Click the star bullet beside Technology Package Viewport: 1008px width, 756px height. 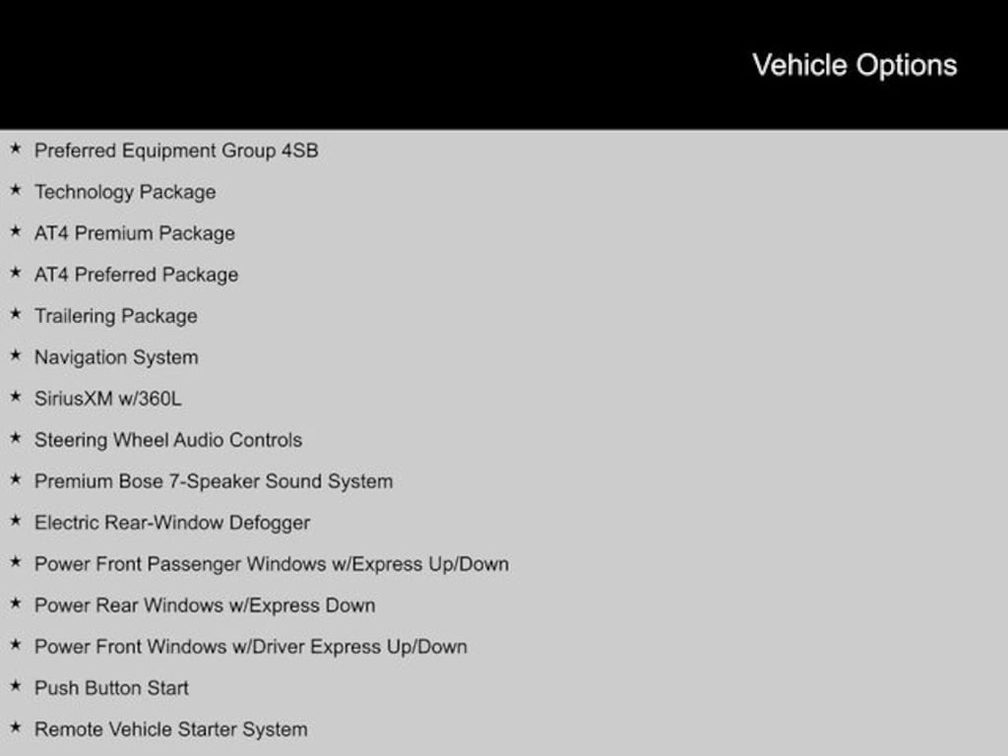(15, 190)
